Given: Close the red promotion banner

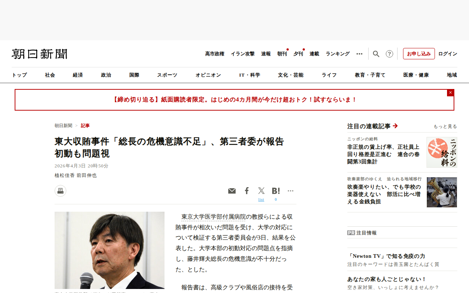Looking at the screenshot, I should tap(450, 93).
